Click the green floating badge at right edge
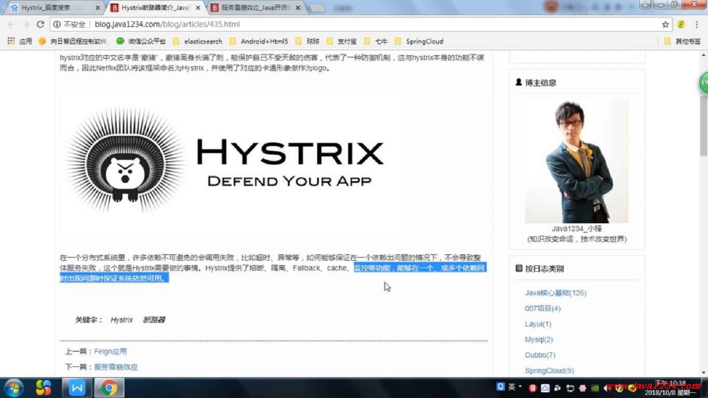Image resolution: width=708 pixels, height=398 pixels. tap(703, 83)
